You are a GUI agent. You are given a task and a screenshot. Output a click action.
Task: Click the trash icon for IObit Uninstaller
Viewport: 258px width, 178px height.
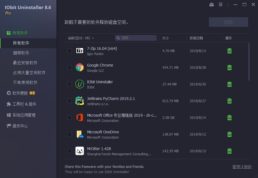point(229,84)
